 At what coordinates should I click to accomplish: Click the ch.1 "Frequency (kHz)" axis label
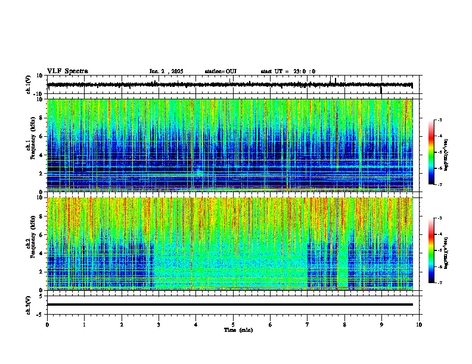click(x=32, y=138)
